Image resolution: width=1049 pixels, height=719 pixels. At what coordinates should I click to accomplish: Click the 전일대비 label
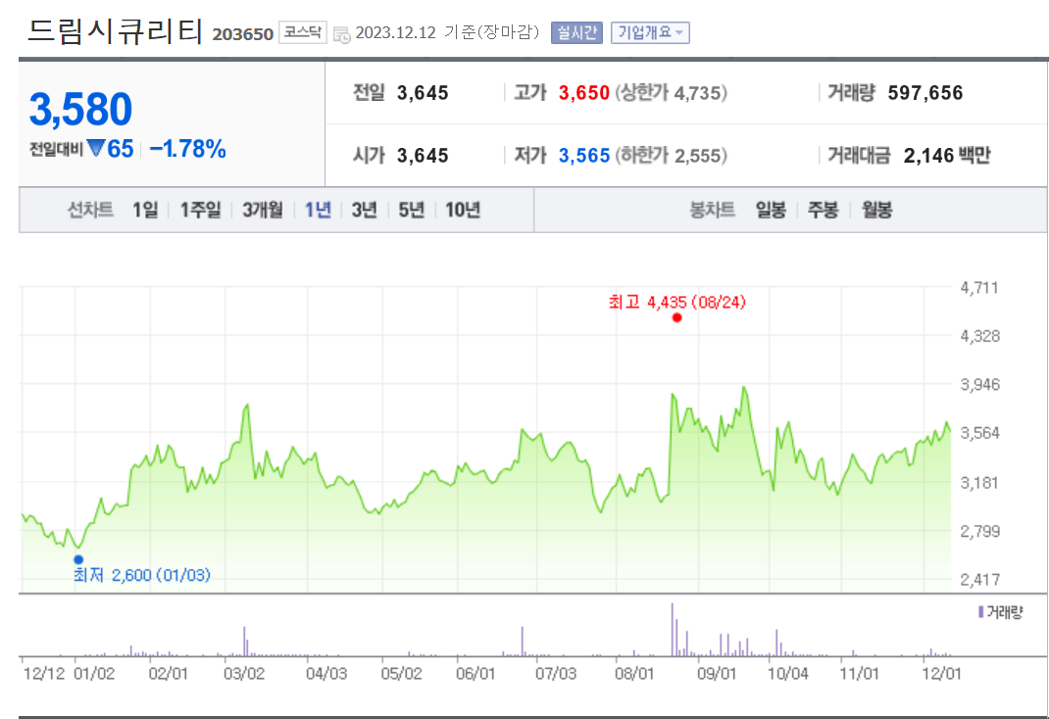56,149
